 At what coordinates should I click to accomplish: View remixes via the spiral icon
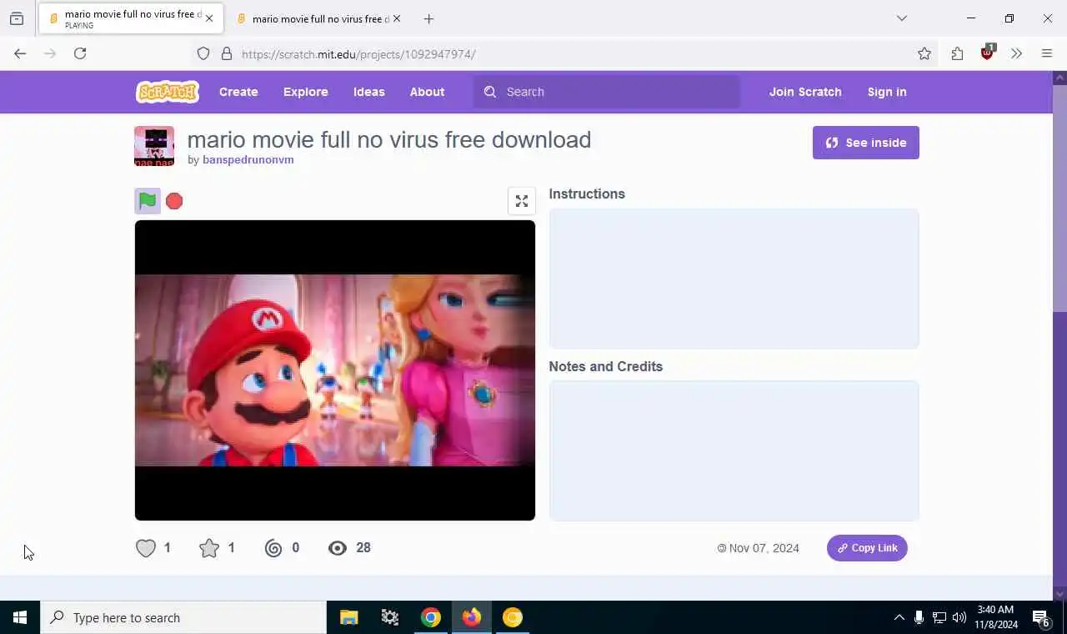click(x=273, y=548)
